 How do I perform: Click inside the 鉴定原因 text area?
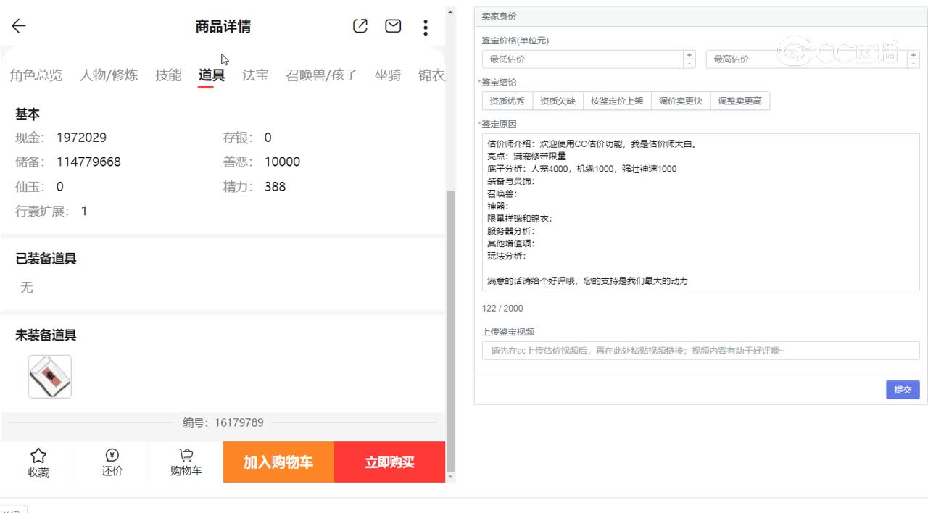coord(700,212)
